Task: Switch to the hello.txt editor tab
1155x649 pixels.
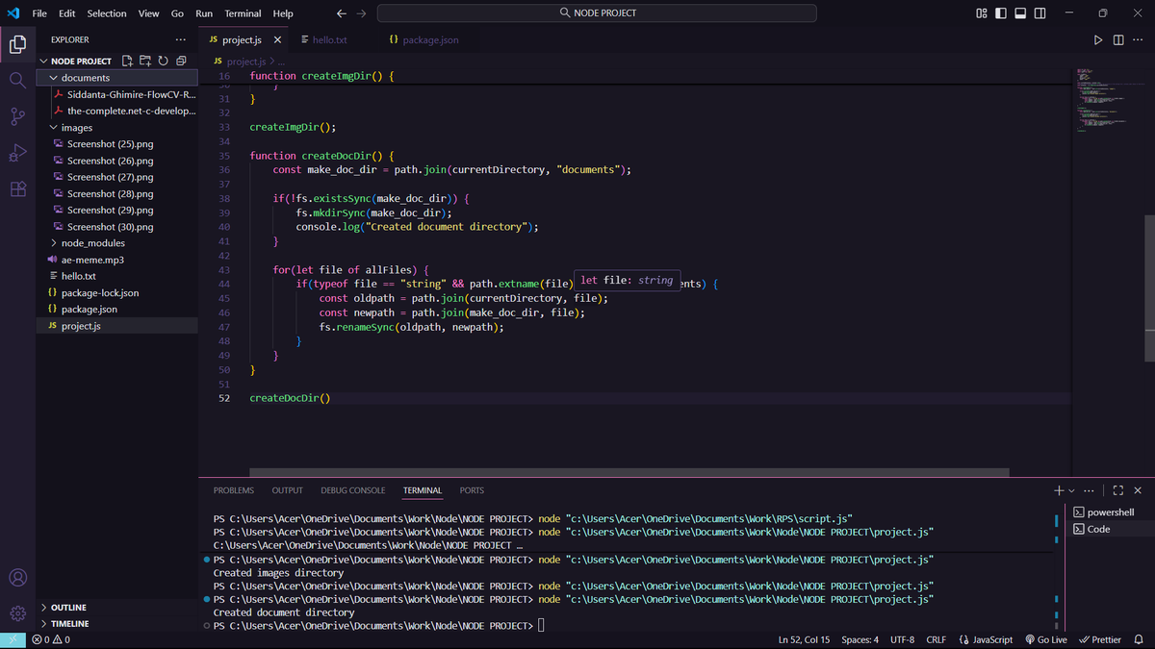Action: coord(330,40)
